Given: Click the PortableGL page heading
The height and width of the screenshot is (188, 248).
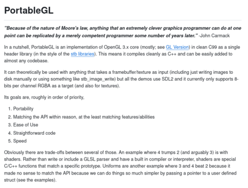Looking at the screenshot, I should [x=29, y=10].
